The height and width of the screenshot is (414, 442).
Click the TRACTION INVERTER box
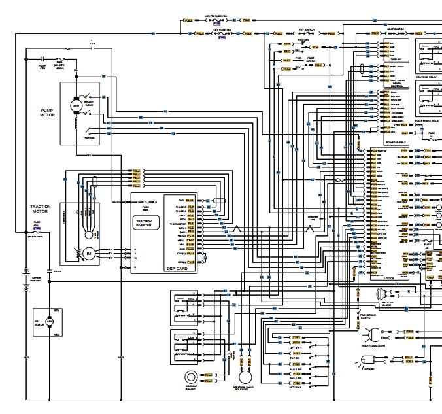(x=146, y=223)
